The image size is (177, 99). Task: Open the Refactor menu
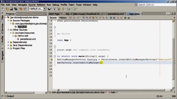pyautogui.click(x=41, y=5)
